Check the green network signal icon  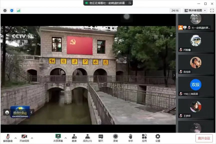click(19, 11)
